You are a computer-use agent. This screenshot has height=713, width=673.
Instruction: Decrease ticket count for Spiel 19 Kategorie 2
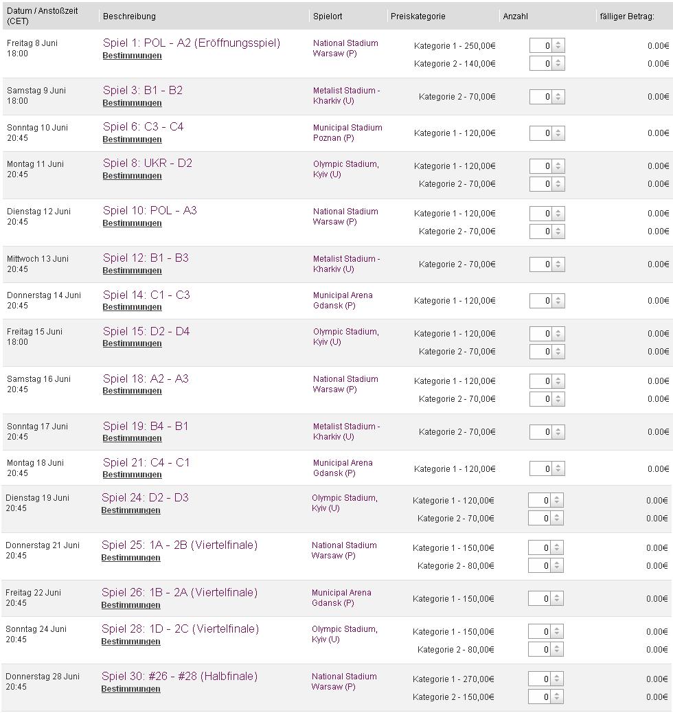coord(558,435)
